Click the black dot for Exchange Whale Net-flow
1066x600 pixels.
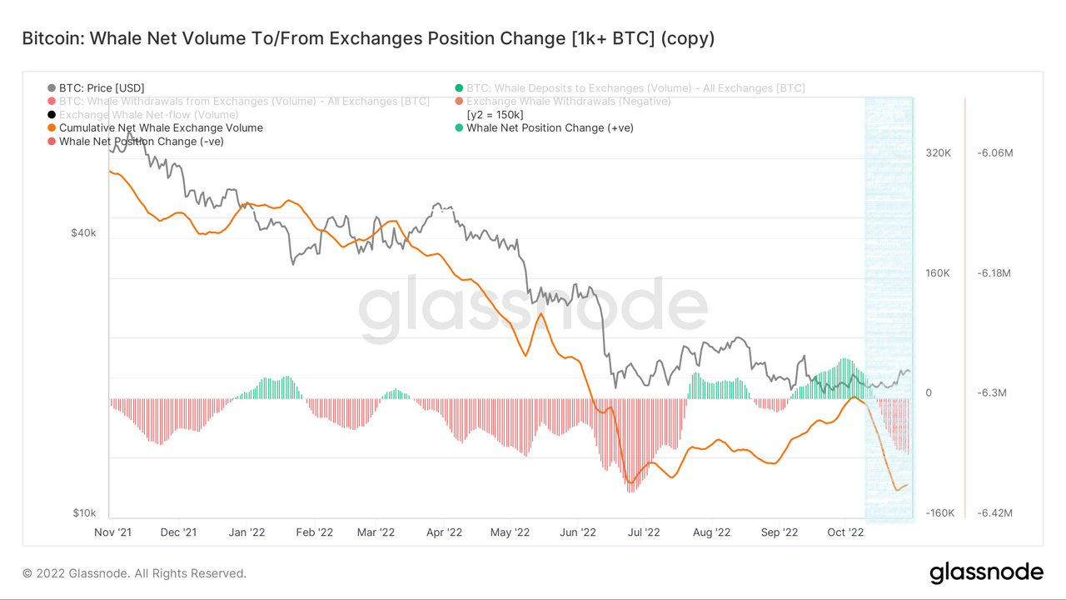52,114
